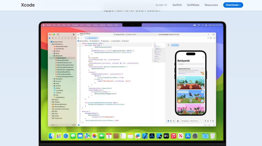The image size is (262, 146).
Task: Open the Debug navigator icon
Action: click(x=69, y=38)
